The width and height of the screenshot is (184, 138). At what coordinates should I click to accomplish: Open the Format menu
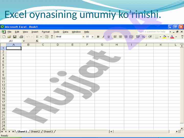46,32
